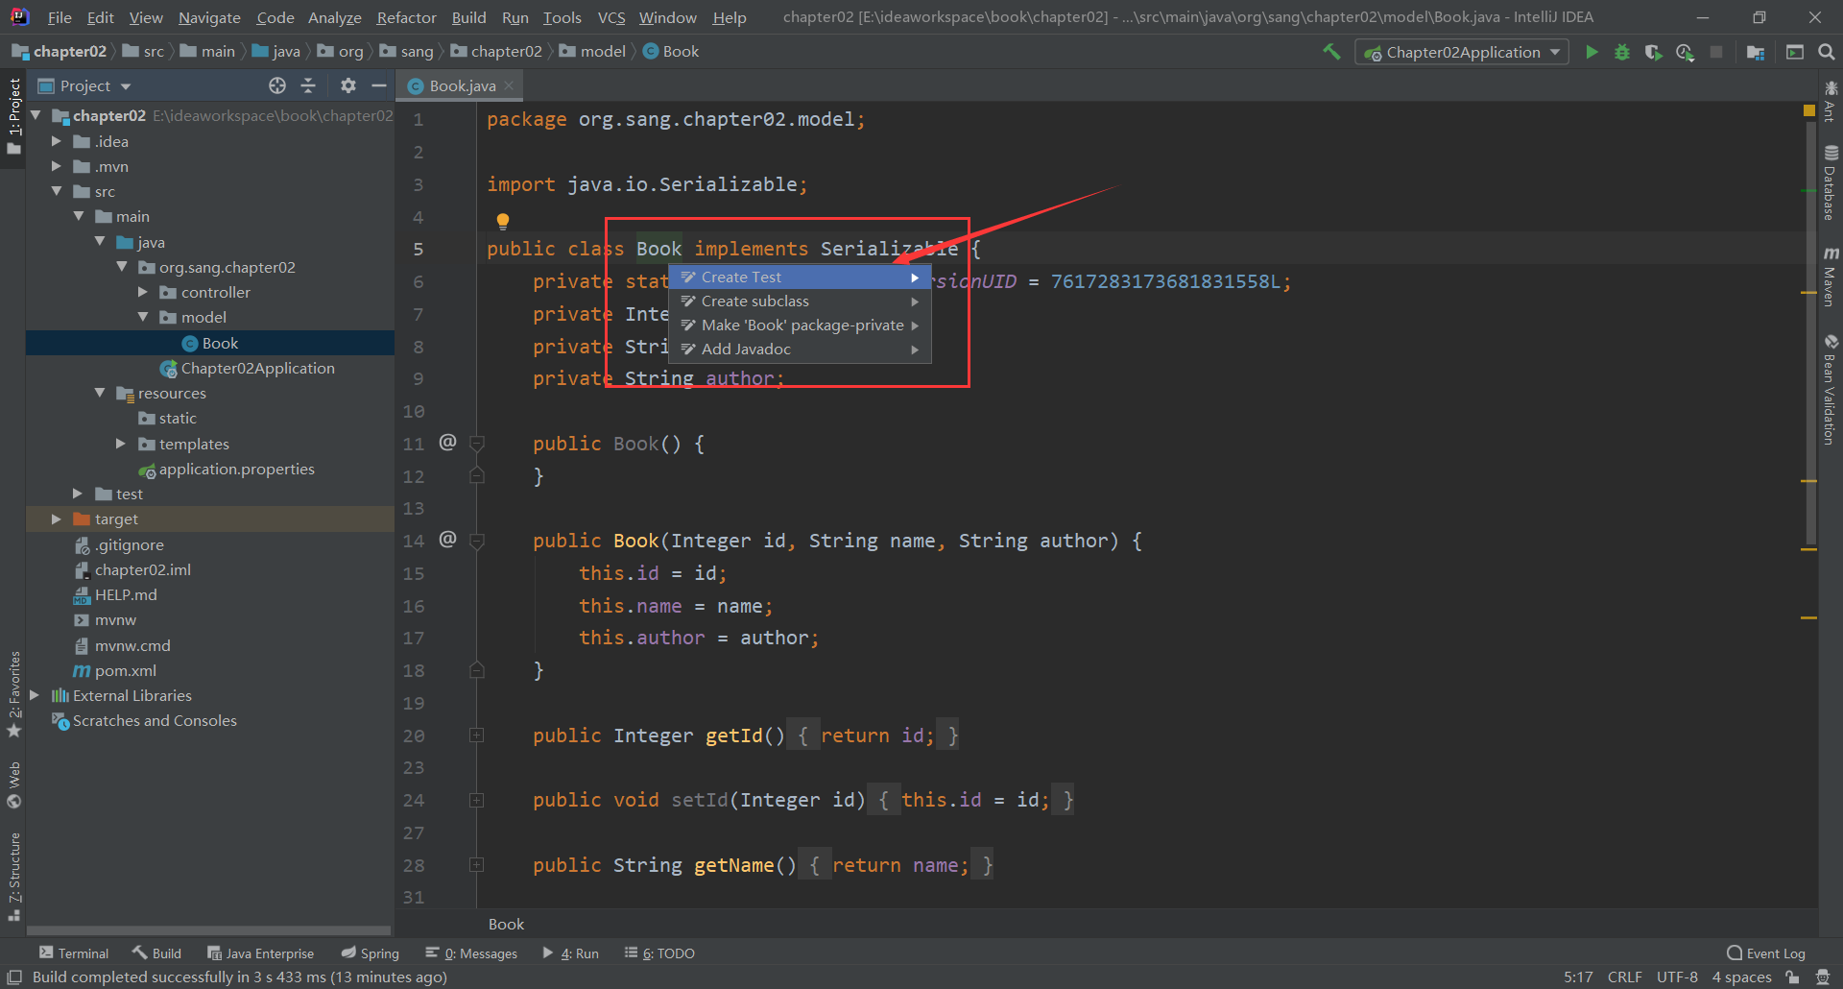Open the Refactor menu
Image resolution: width=1843 pixels, height=989 pixels.
[406, 17]
